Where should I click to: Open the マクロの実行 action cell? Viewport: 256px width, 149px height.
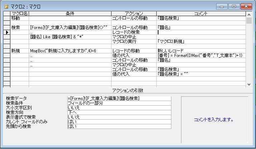coord(133,41)
